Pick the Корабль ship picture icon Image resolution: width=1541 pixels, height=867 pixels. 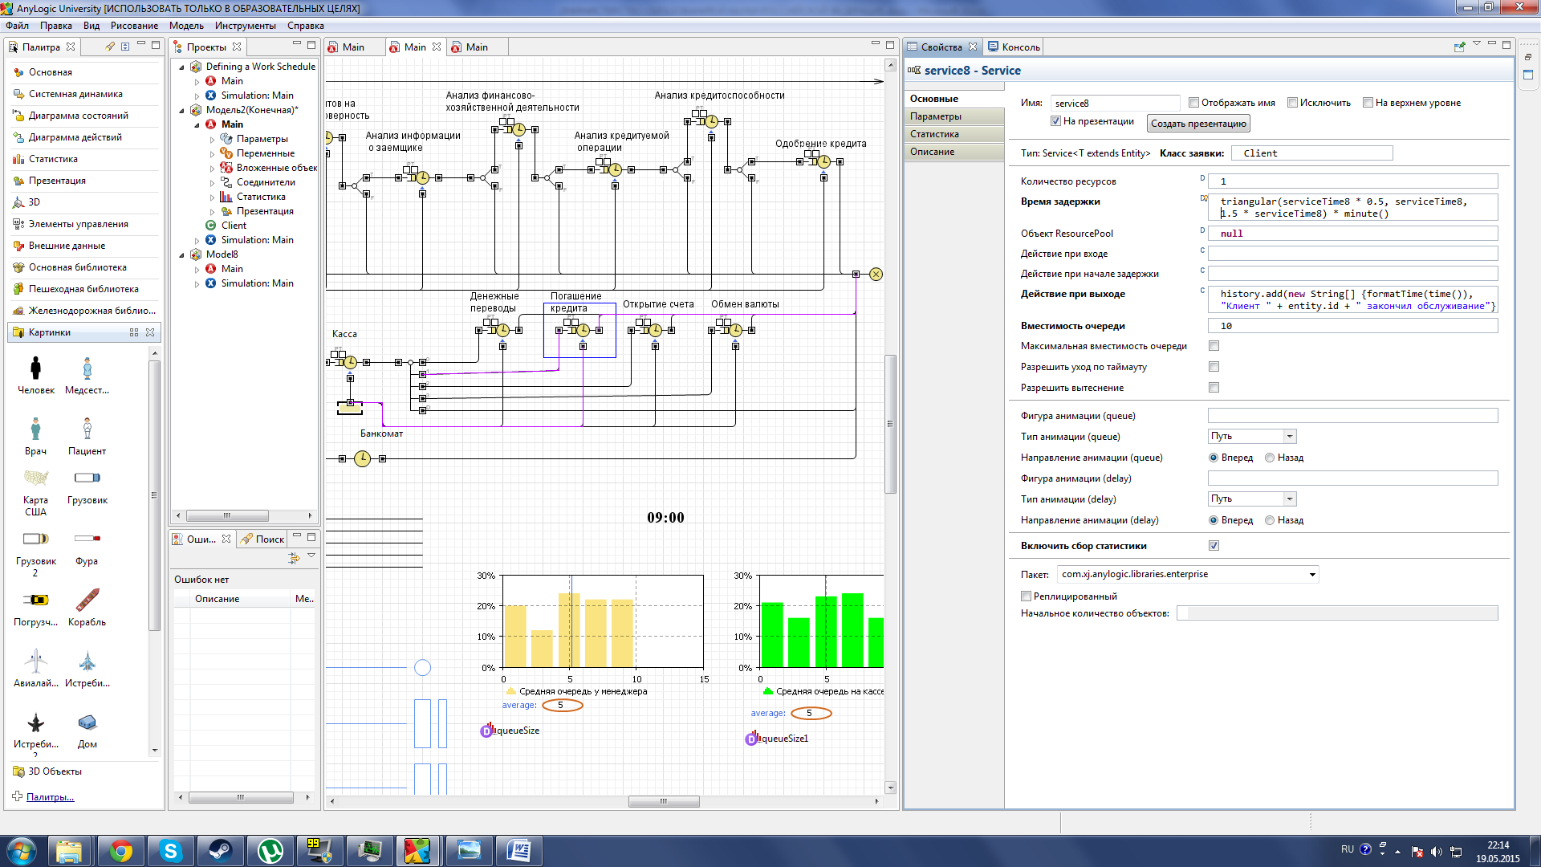coord(87,600)
